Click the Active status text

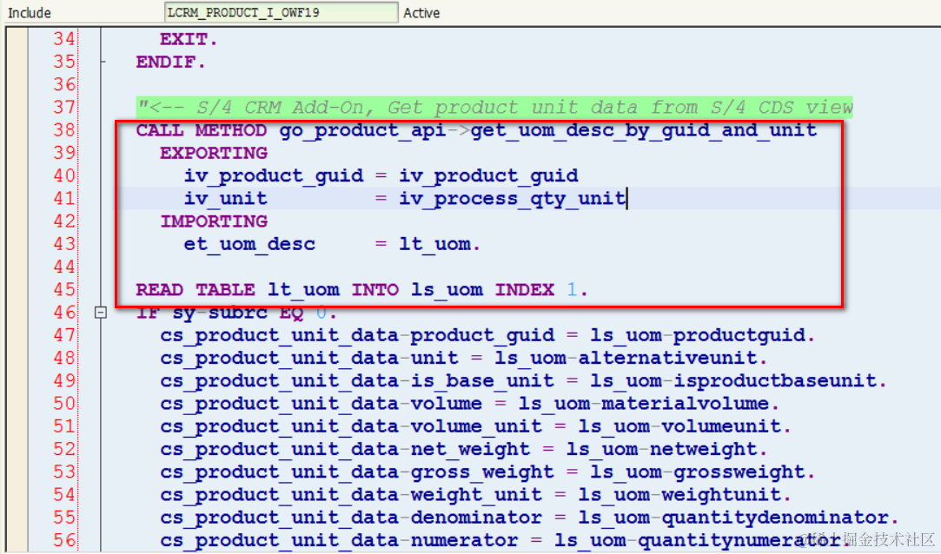point(421,12)
